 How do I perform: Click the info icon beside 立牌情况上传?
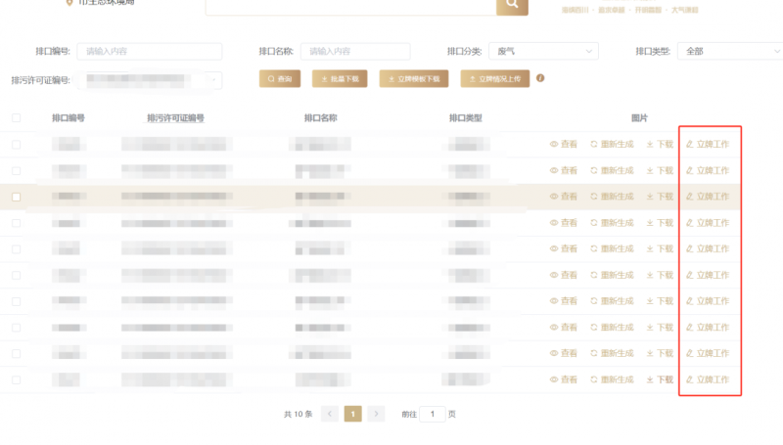coord(540,78)
